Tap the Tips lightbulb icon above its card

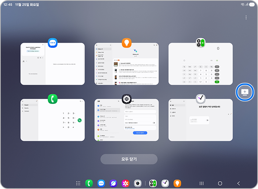click(126, 43)
